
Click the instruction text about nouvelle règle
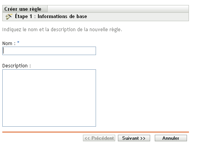62,30
